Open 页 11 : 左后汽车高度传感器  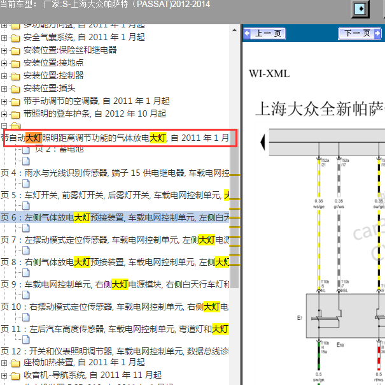115,329
